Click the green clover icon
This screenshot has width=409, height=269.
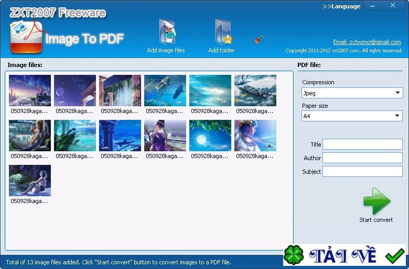click(294, 255)
